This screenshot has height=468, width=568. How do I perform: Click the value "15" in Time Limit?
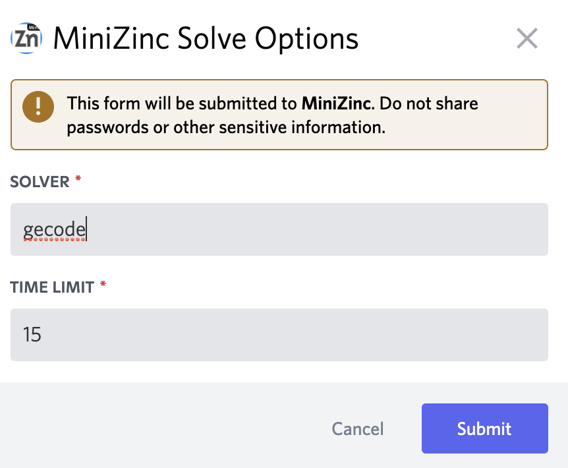tap(32, 335)
